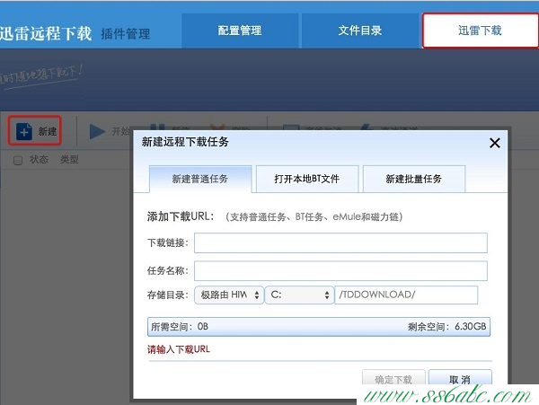Select the 迅雷下载 top tab
This screenshot has width=539, height=405.
click(x=480, y=31)
